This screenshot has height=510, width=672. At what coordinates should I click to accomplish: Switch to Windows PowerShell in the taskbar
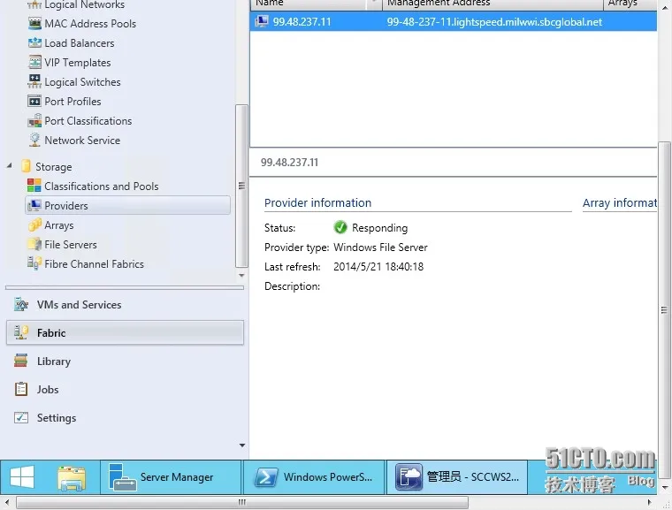pos(314,477)
